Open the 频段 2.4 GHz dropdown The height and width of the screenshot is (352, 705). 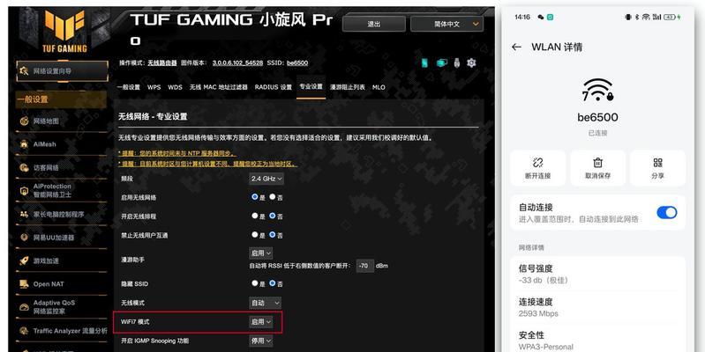point(266,179)
